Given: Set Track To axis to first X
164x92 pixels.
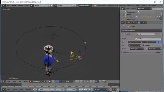Looking at the screenshot, I should click(x=130, y=42).
